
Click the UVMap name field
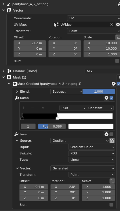point(84,25)
